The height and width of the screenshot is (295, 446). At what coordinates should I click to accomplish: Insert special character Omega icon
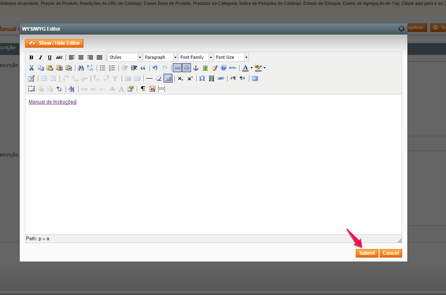coord(202,78)
